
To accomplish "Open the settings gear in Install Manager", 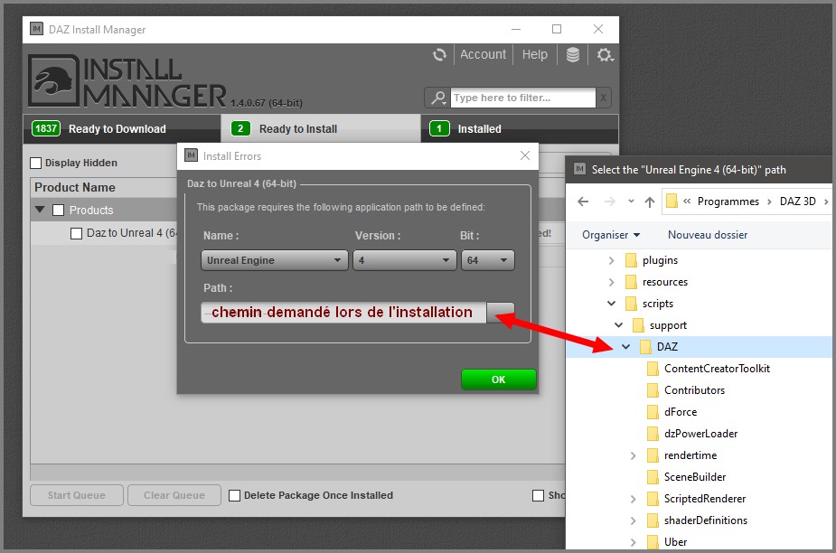I will [x=605, y=55].
